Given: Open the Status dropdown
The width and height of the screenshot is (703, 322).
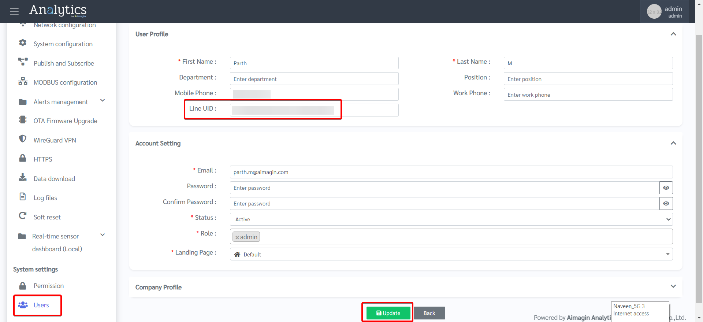Looking at the screenshot, I should (x=451, y=219).
